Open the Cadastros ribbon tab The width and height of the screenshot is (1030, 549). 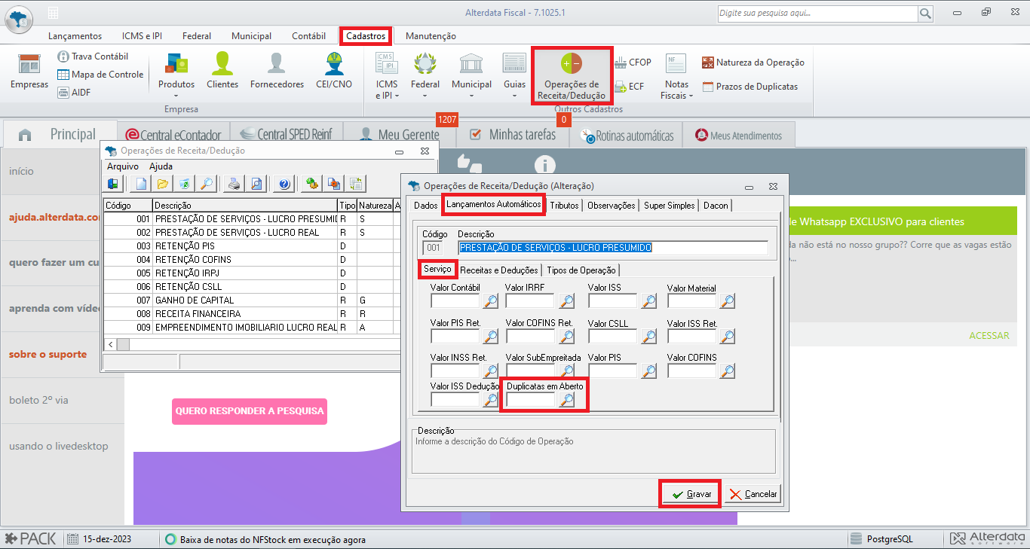[x=365, y=35]
